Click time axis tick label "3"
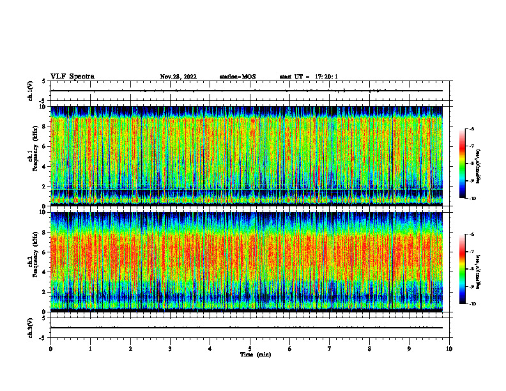The height and width of the screenshot is (391, 506). click(170, 349)
